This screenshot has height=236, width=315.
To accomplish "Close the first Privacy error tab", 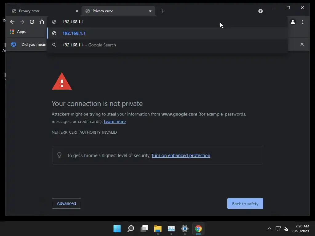I will tap(77, 11).
